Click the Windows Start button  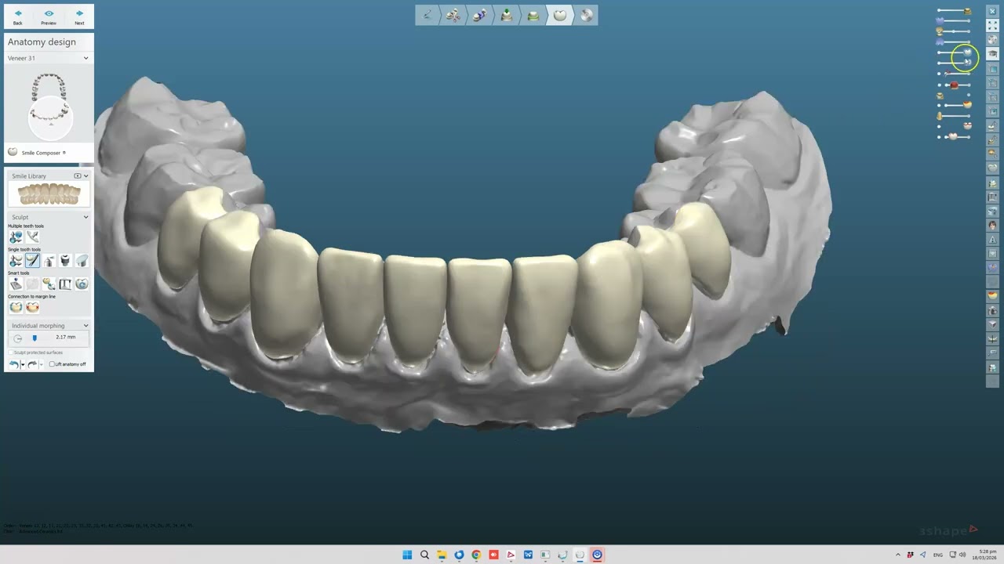click(407, 555)
